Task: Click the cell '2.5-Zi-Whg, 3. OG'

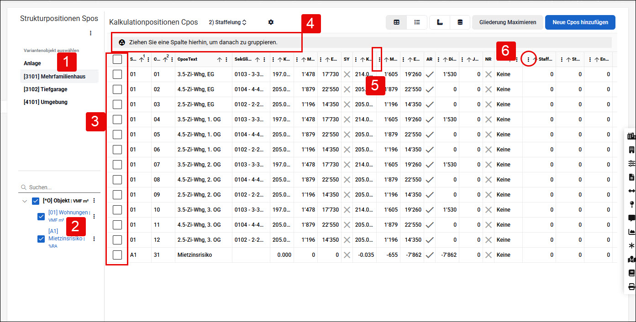Action: 199,240
